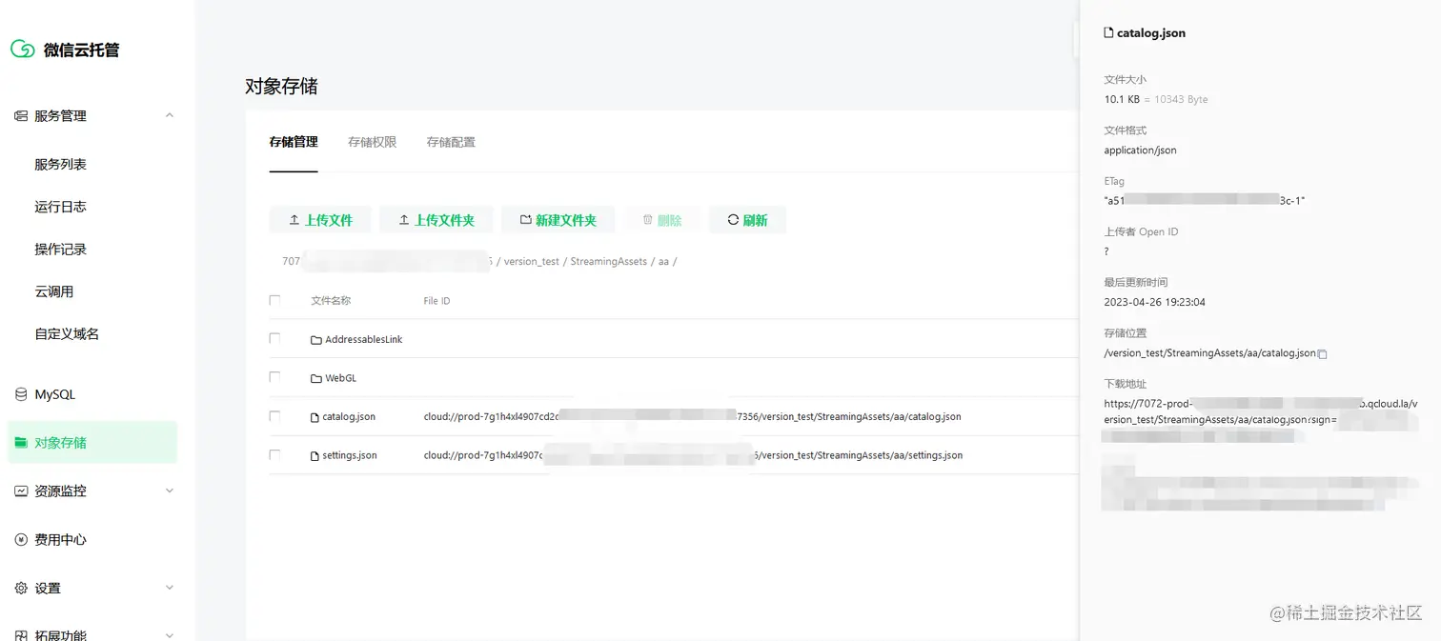The height and width of the screenshot is (641, 1441).
Task: Open MySQL in the sidebar
Action: click(x=54, y=394)
